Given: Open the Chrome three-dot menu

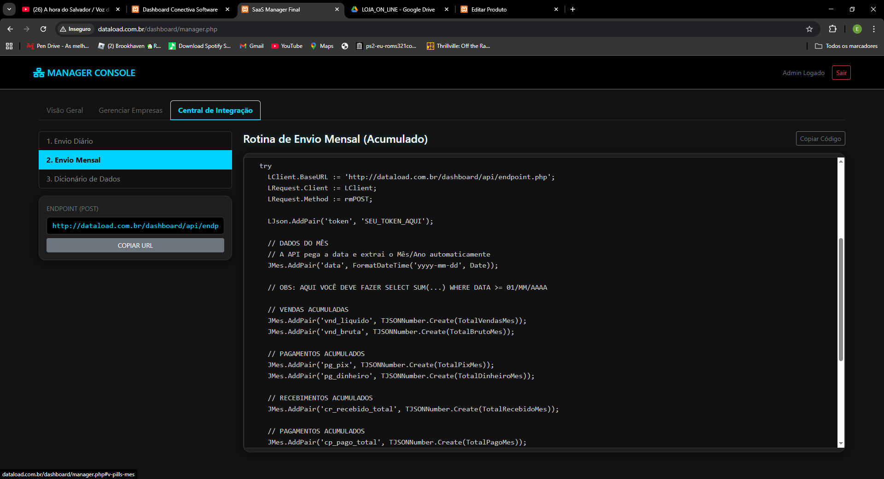Looking at the screenshot, I should pyautogui.click(x=873, y=29).
